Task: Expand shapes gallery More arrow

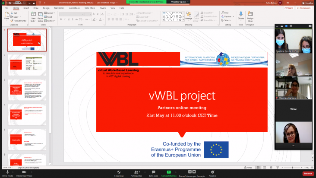Action: tap(183, 20)
